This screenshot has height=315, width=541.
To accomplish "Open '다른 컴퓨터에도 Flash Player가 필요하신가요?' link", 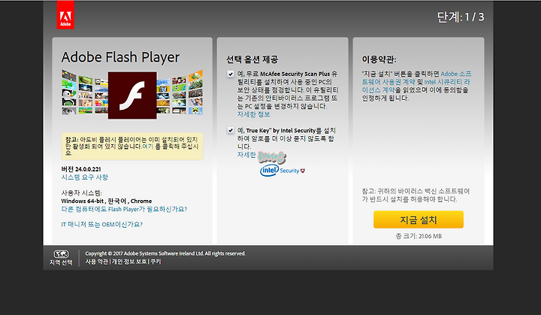I will 124,209.
